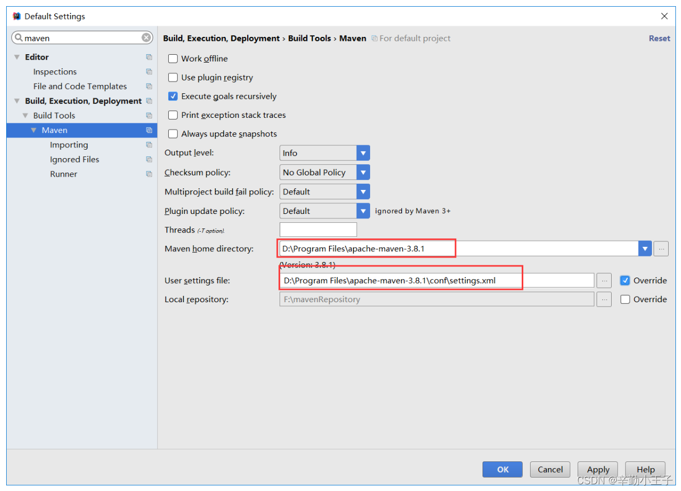Enable Use plugin registry checkbox
The image size is (681, 491).
point(173,78)
